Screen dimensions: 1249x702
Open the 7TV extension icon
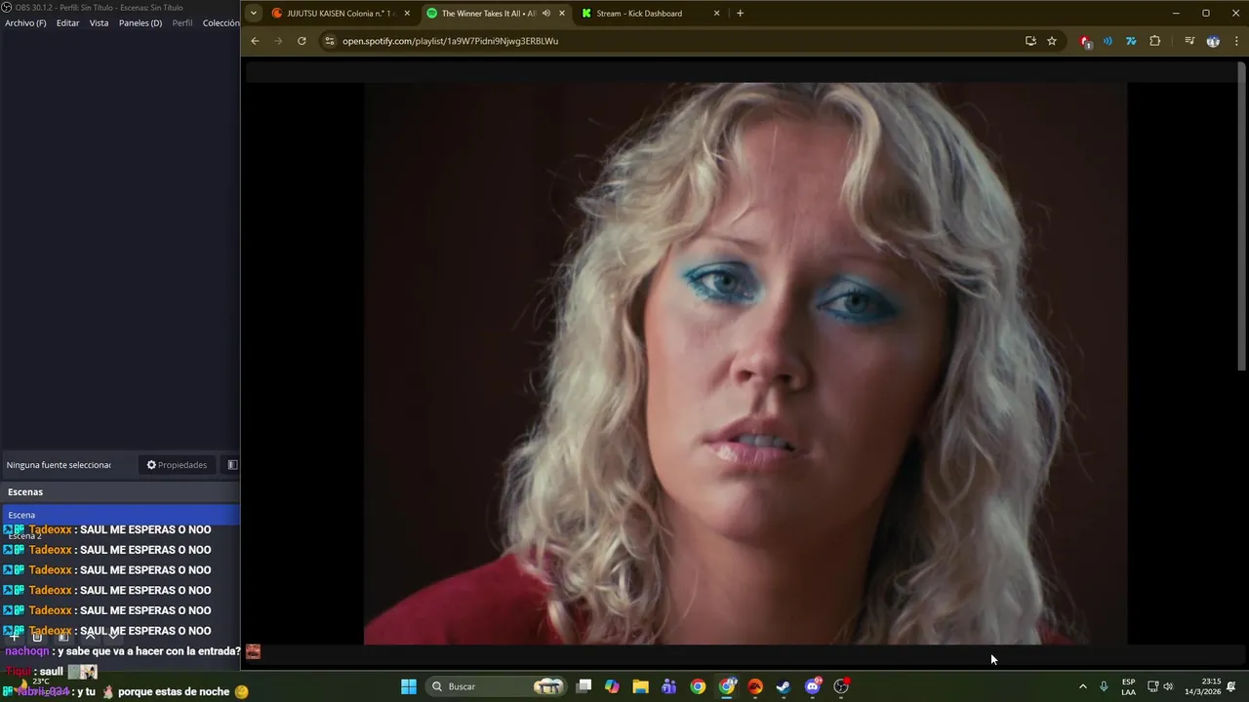coord(1131,41)
